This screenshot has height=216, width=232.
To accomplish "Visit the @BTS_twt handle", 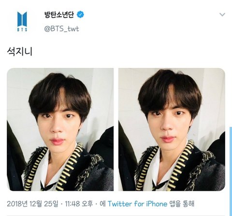I will pyautogui.click(x=61, y=29).
